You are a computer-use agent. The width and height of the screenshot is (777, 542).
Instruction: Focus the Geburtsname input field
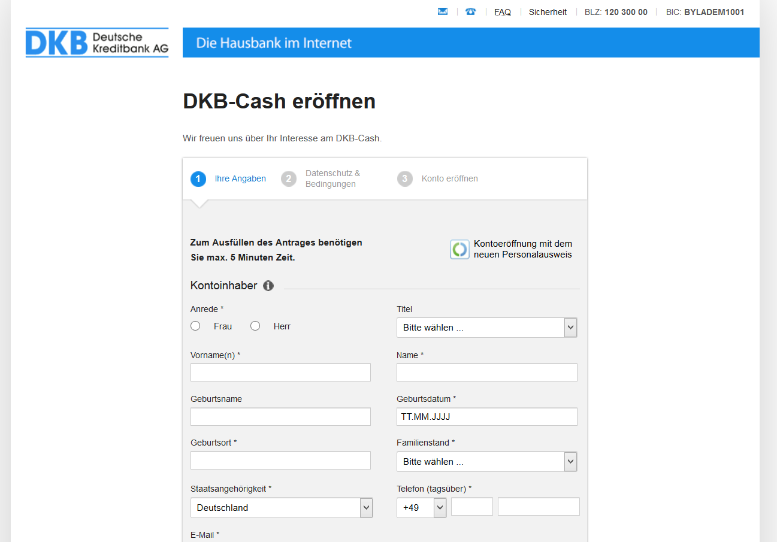point(280,417)
